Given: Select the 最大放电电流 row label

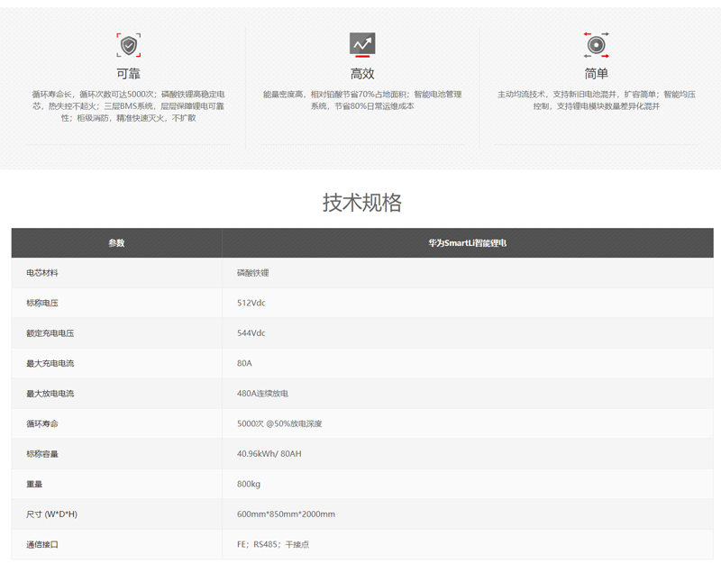Looking at the screenshot, I should click(50, 394).
